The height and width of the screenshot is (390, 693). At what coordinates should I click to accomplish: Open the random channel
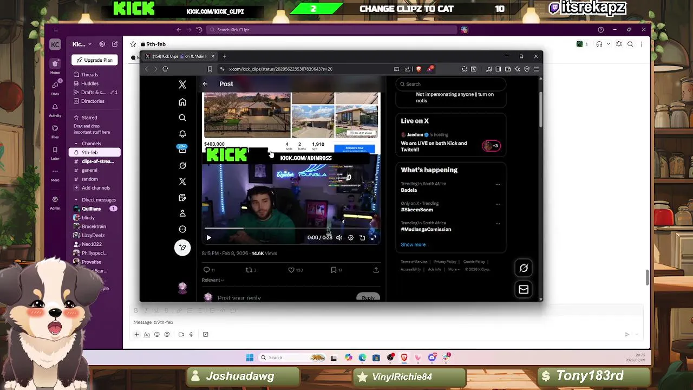(90, 179)
